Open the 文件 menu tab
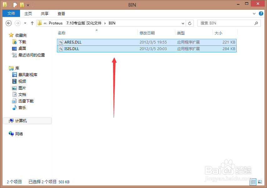 click(x=11, y=13)
